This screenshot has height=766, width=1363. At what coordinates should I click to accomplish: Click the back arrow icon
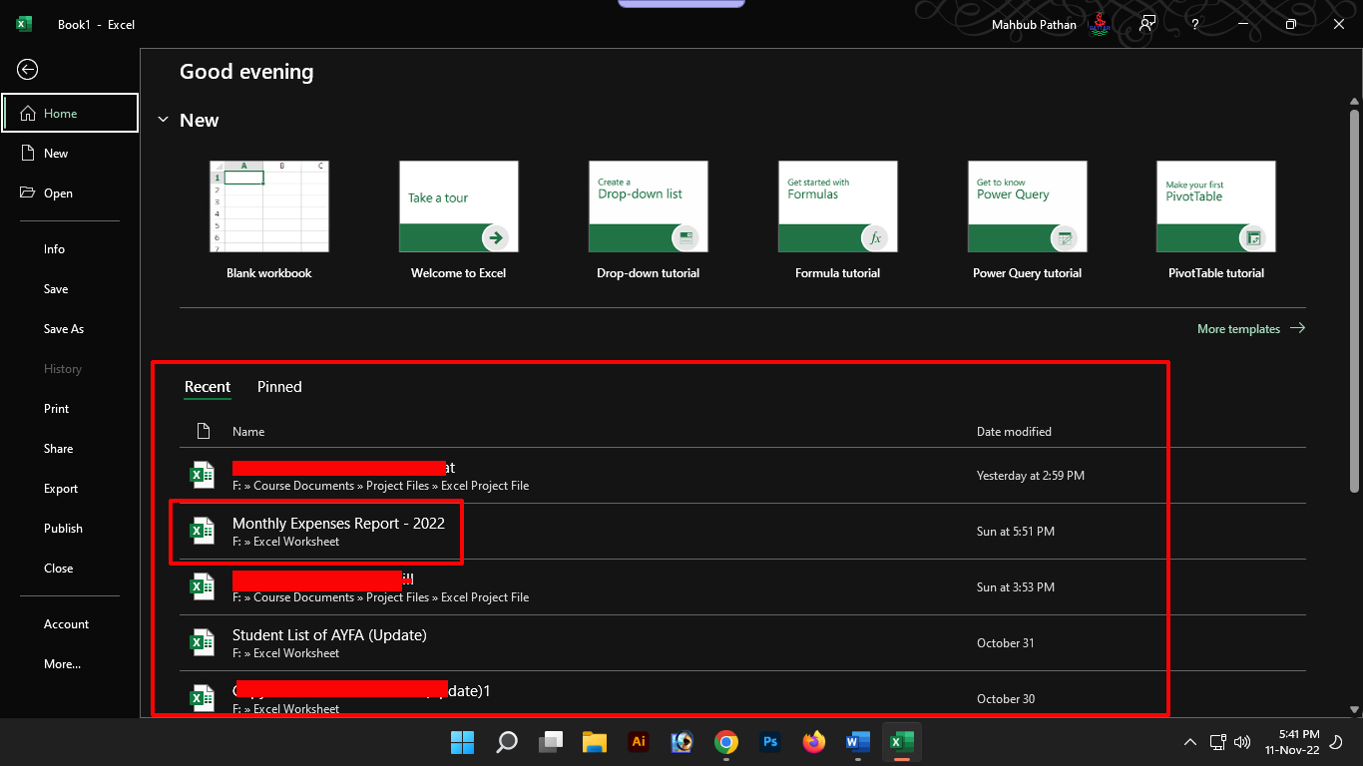[28, 69]
